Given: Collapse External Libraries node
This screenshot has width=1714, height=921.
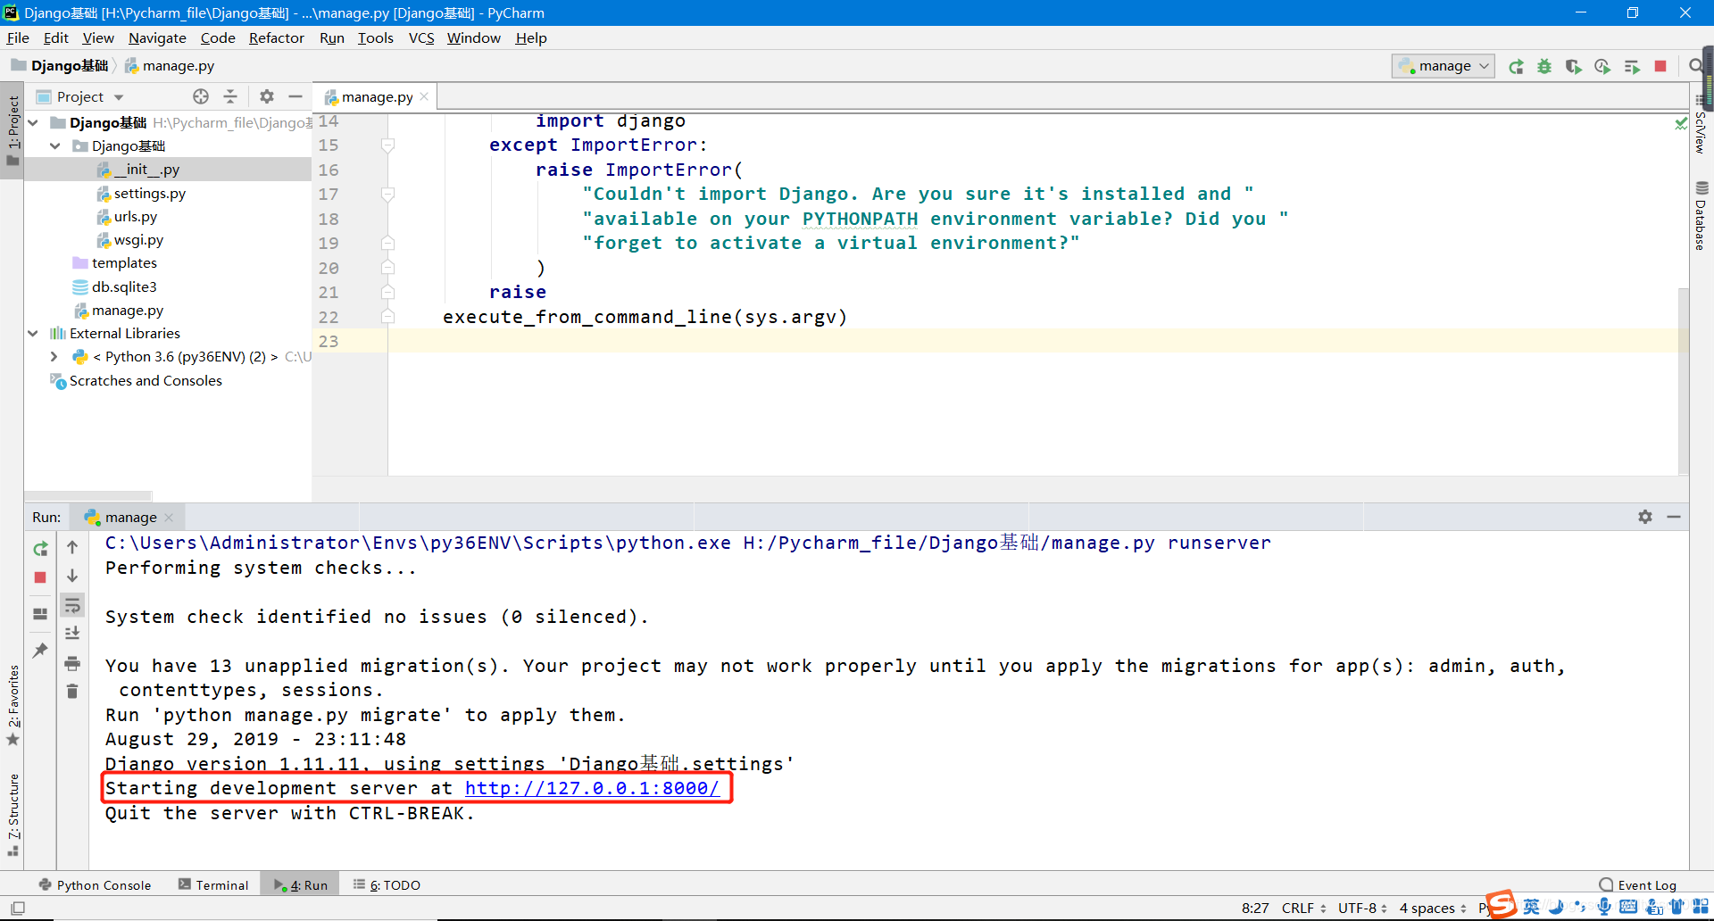Looking at the screenshot, I should click(33, 333).
